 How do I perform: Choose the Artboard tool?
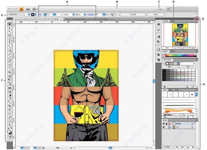click(x=10, y=114)
